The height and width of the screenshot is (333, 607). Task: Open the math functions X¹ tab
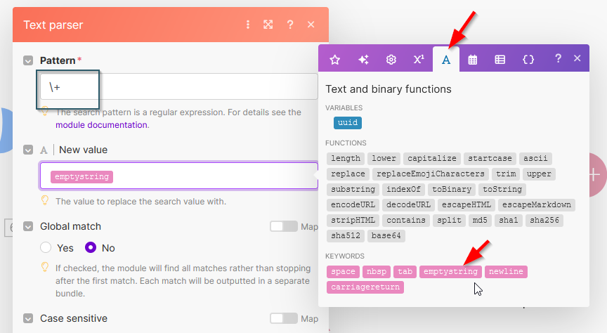(419, 60)
